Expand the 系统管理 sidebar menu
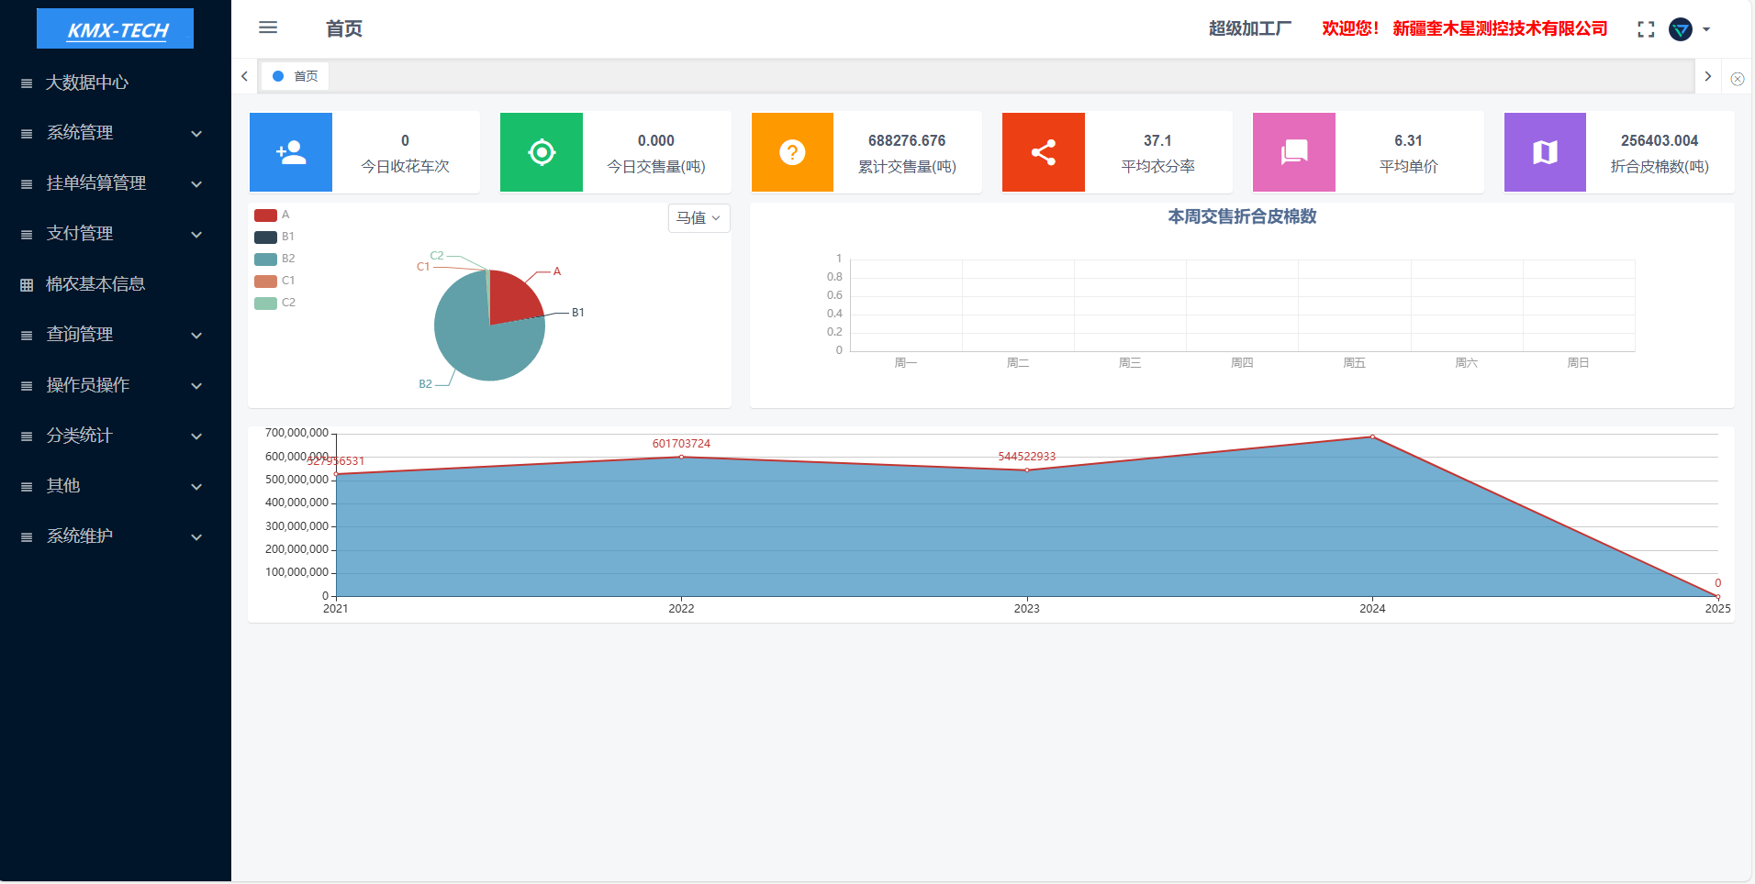 coord(115,133)
